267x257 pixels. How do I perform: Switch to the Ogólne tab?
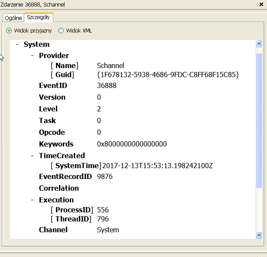(x=13, y=18)
